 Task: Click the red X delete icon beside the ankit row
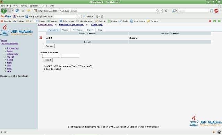tap(41, 38)
